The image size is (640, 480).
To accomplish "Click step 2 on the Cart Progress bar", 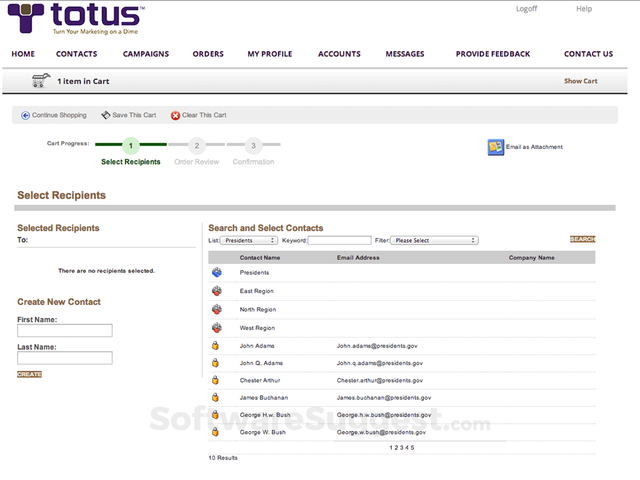I will click(x=196, y=146).
